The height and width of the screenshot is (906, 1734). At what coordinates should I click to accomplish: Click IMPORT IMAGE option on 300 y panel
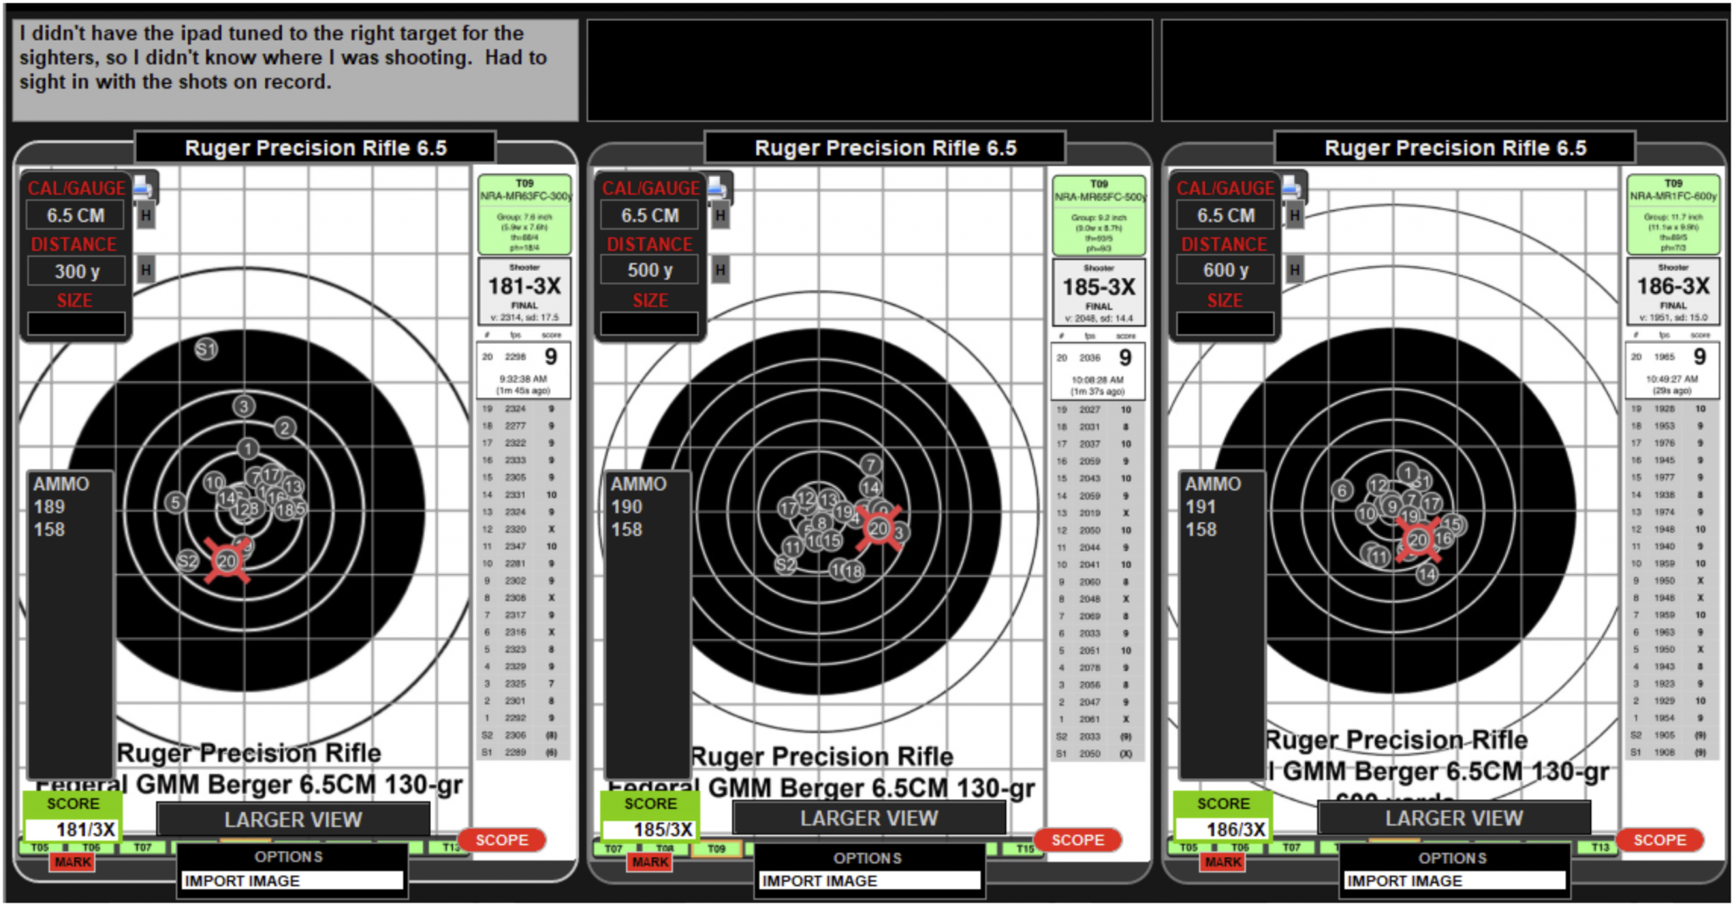(x=293, y=881)
